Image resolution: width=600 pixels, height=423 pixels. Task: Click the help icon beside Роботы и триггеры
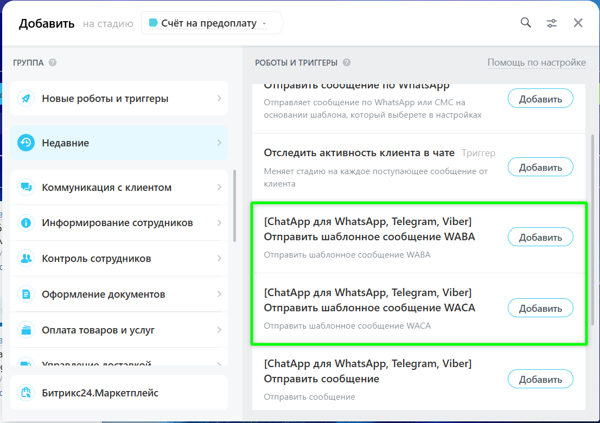click(x=347, y=63)
